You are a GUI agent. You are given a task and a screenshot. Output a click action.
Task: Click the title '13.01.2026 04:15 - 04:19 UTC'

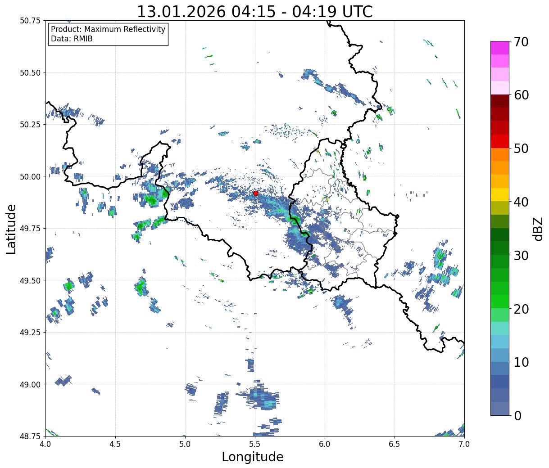click(x=254, y=12)
